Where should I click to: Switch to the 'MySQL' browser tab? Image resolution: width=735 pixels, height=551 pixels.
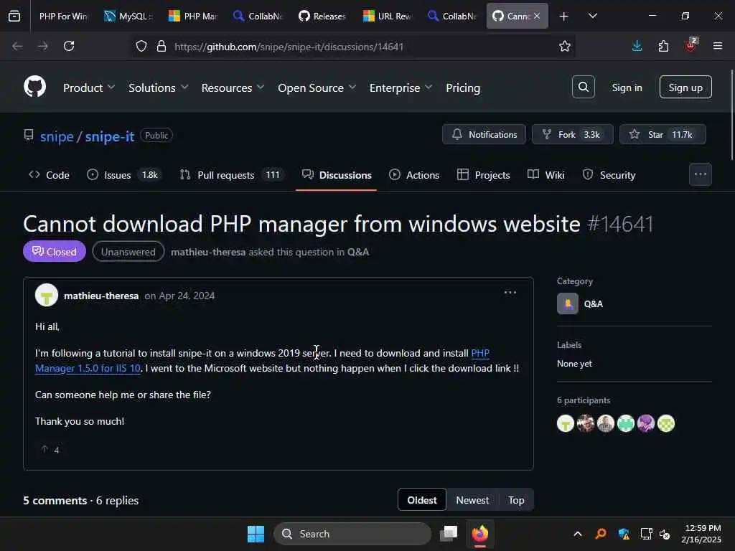tap(128, 16)
